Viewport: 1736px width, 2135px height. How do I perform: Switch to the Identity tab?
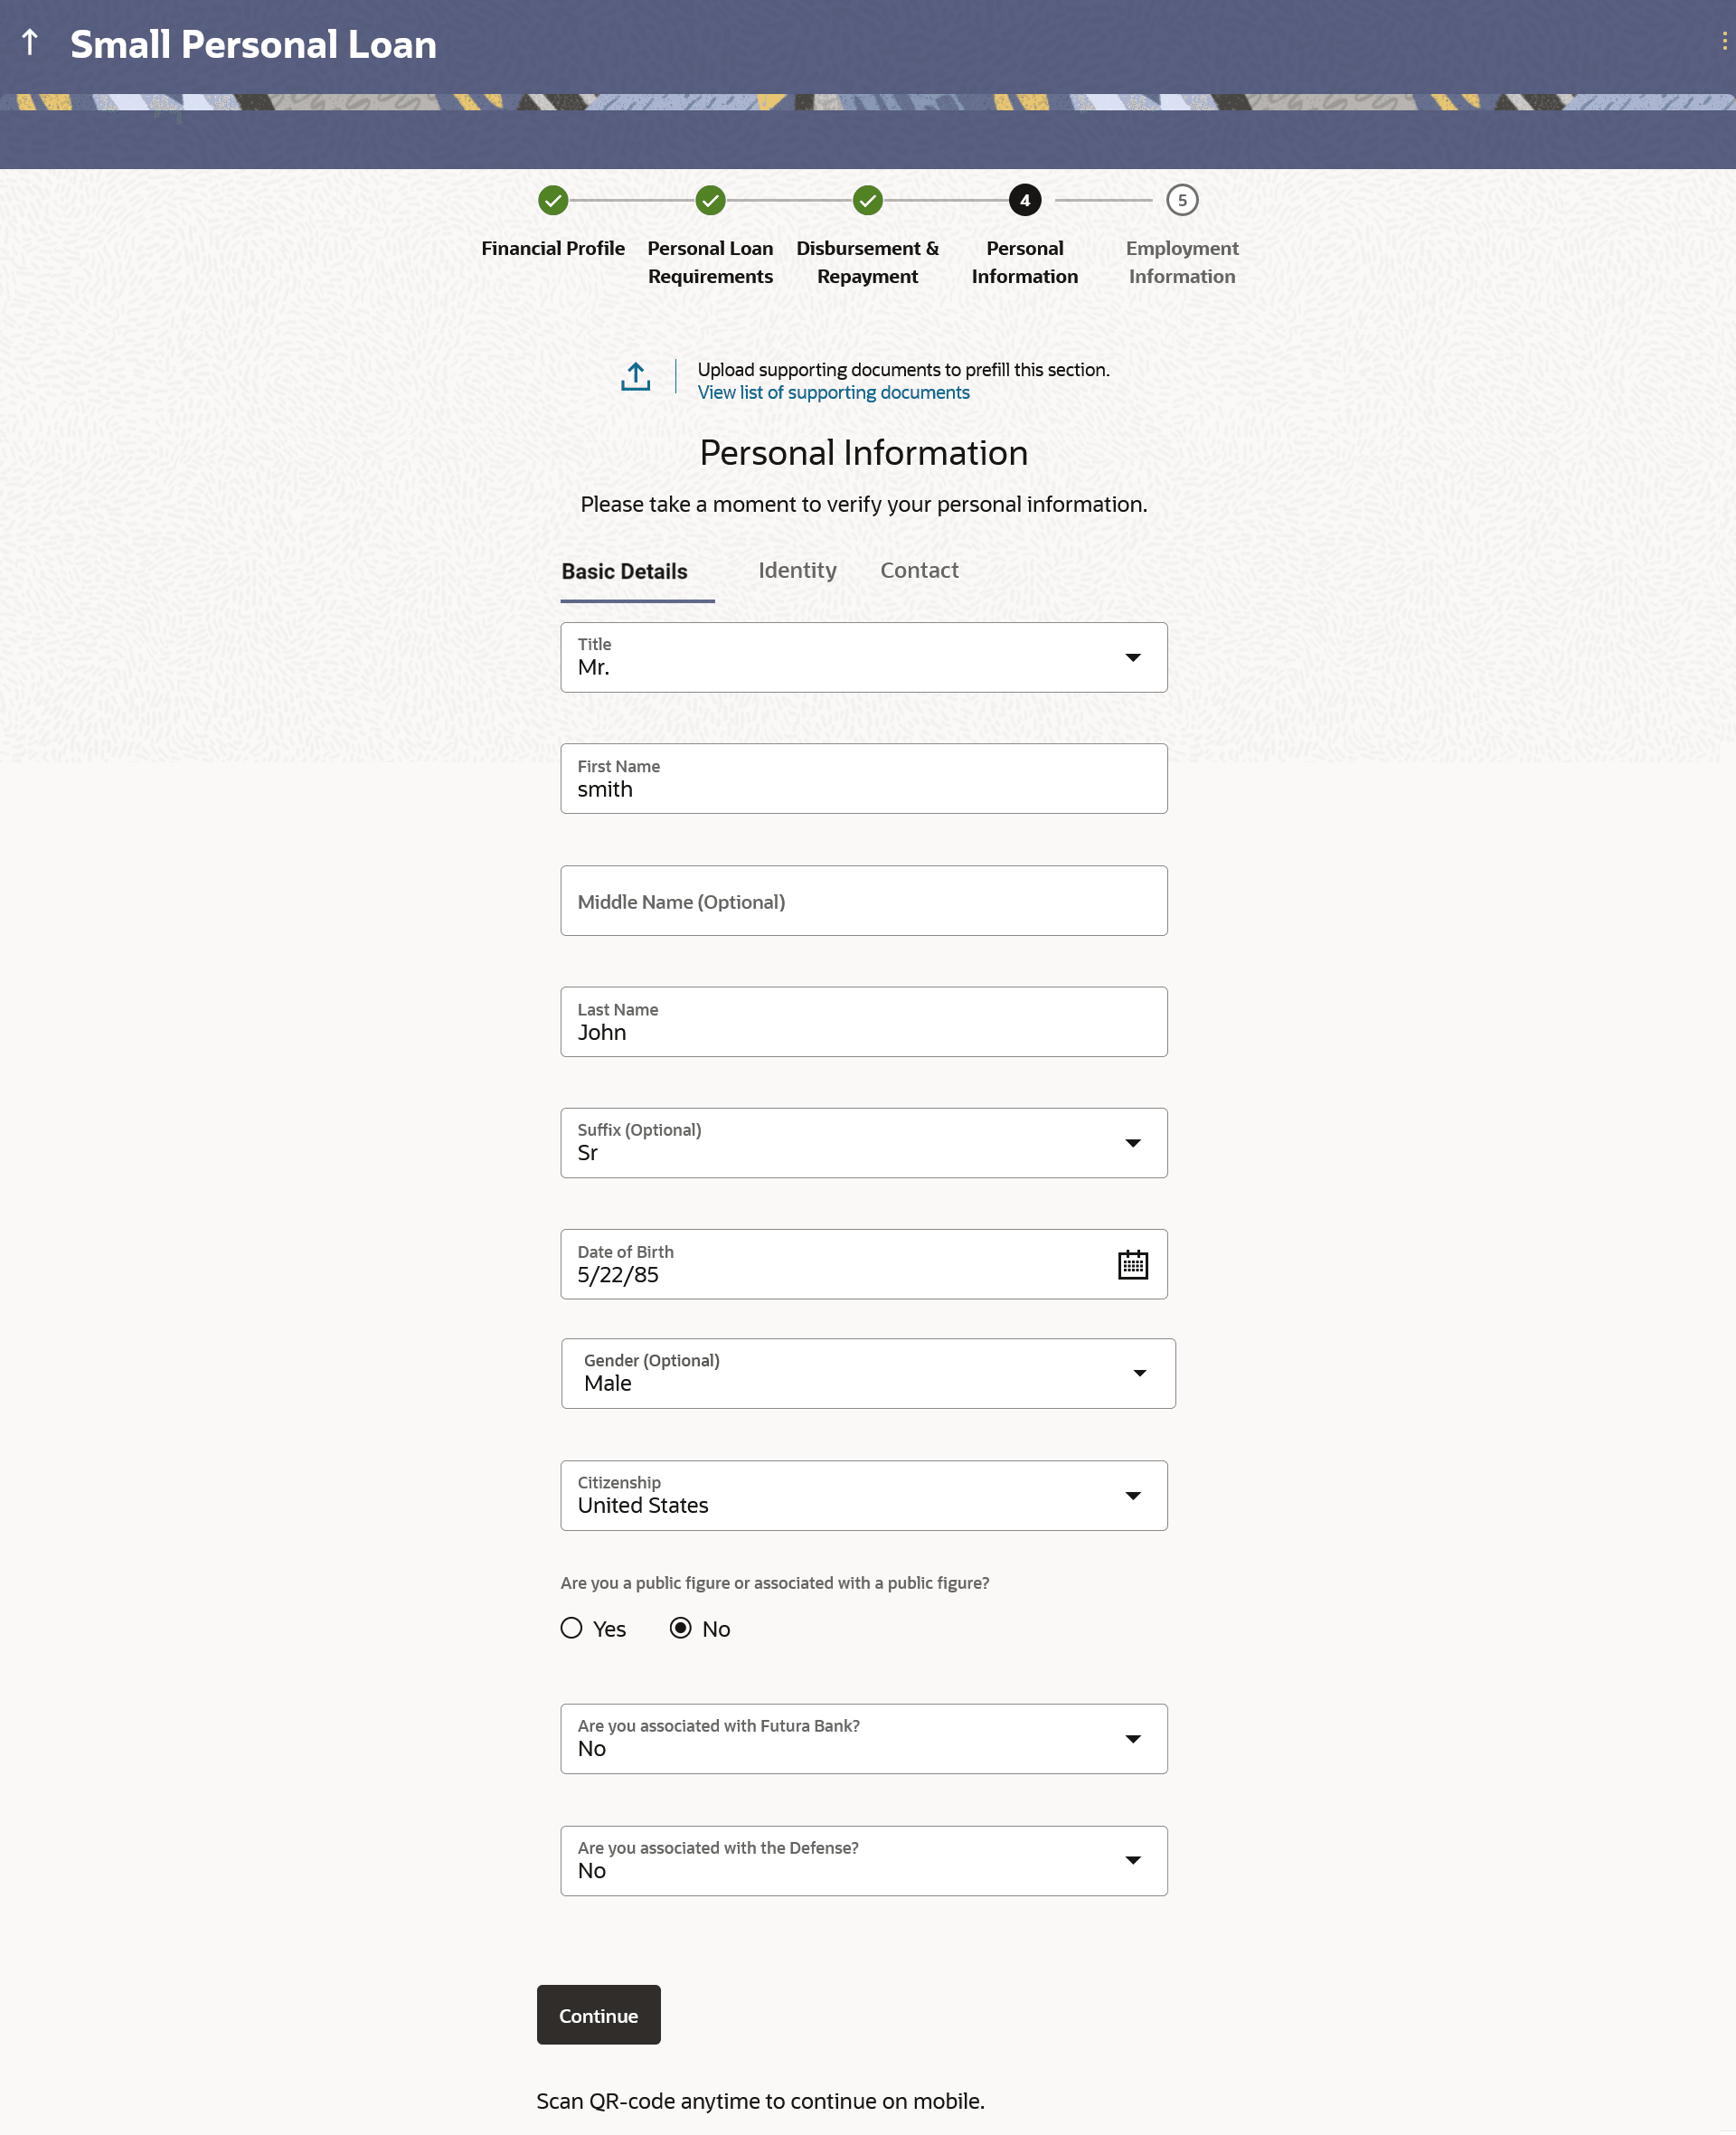797,570
